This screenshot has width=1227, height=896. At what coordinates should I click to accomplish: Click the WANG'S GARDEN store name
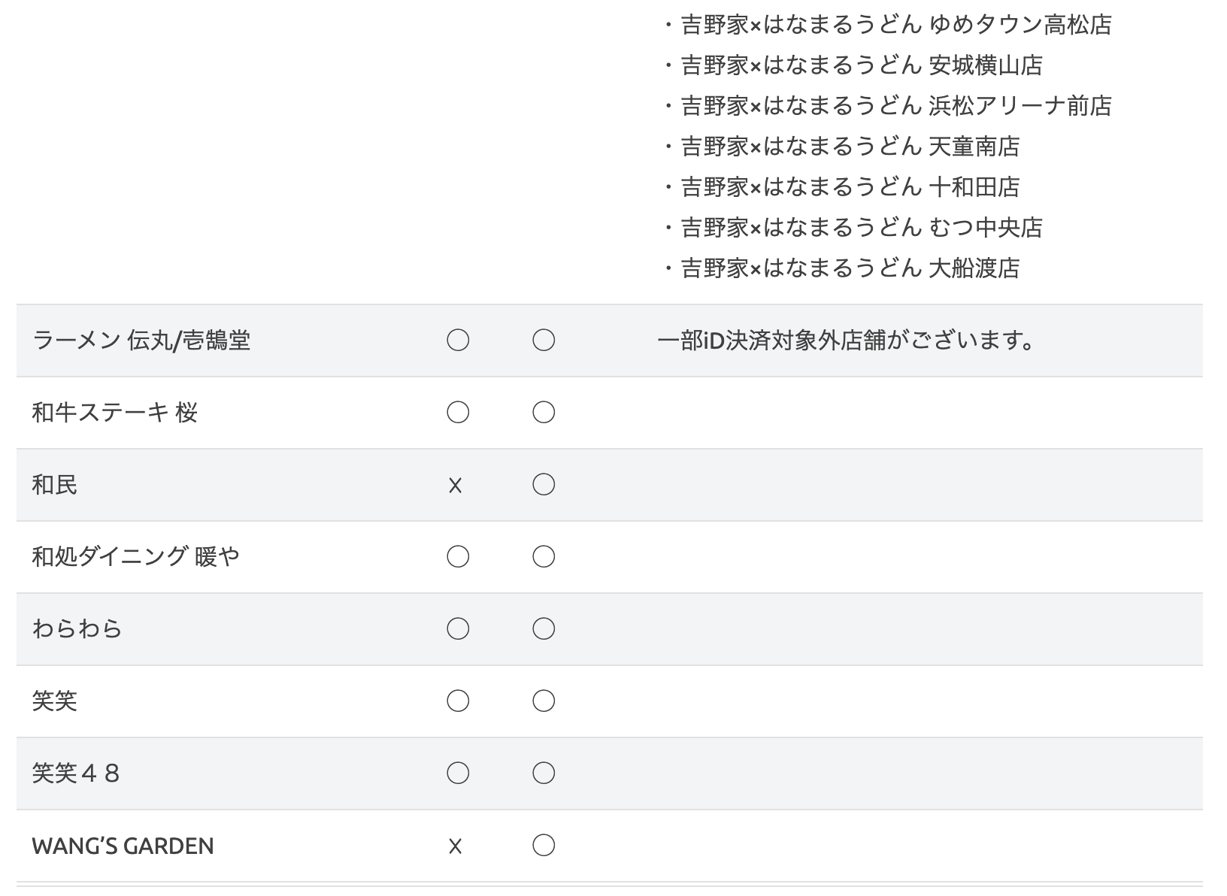123,846
